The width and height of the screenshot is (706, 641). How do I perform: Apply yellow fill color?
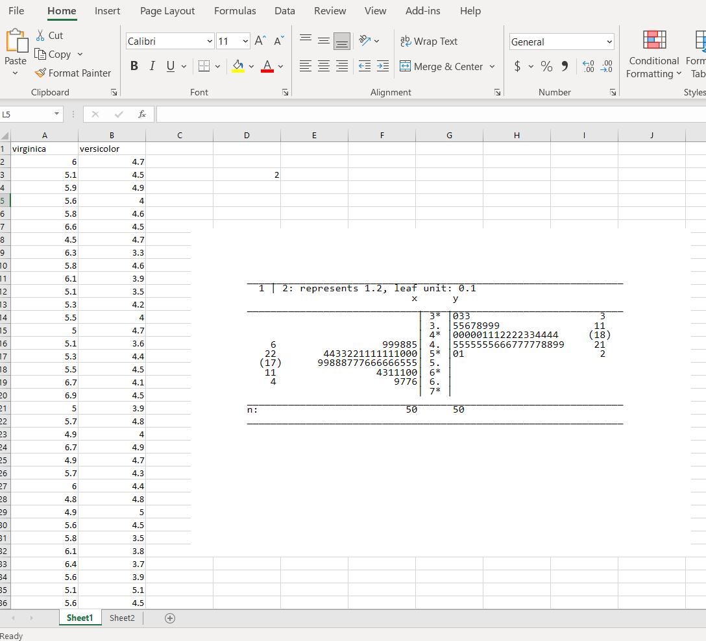pos(238,66)
